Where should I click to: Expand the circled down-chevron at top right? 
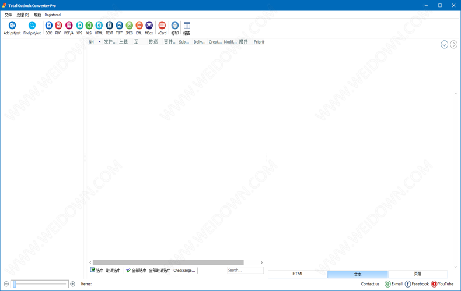click(444, 45)
